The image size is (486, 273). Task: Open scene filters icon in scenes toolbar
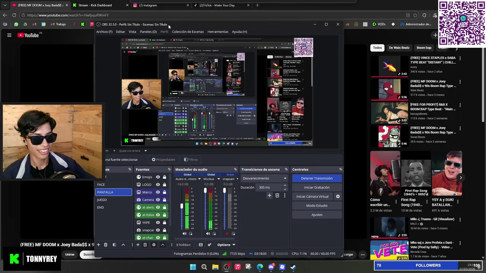pyautogui.click(x=114, y=245)
